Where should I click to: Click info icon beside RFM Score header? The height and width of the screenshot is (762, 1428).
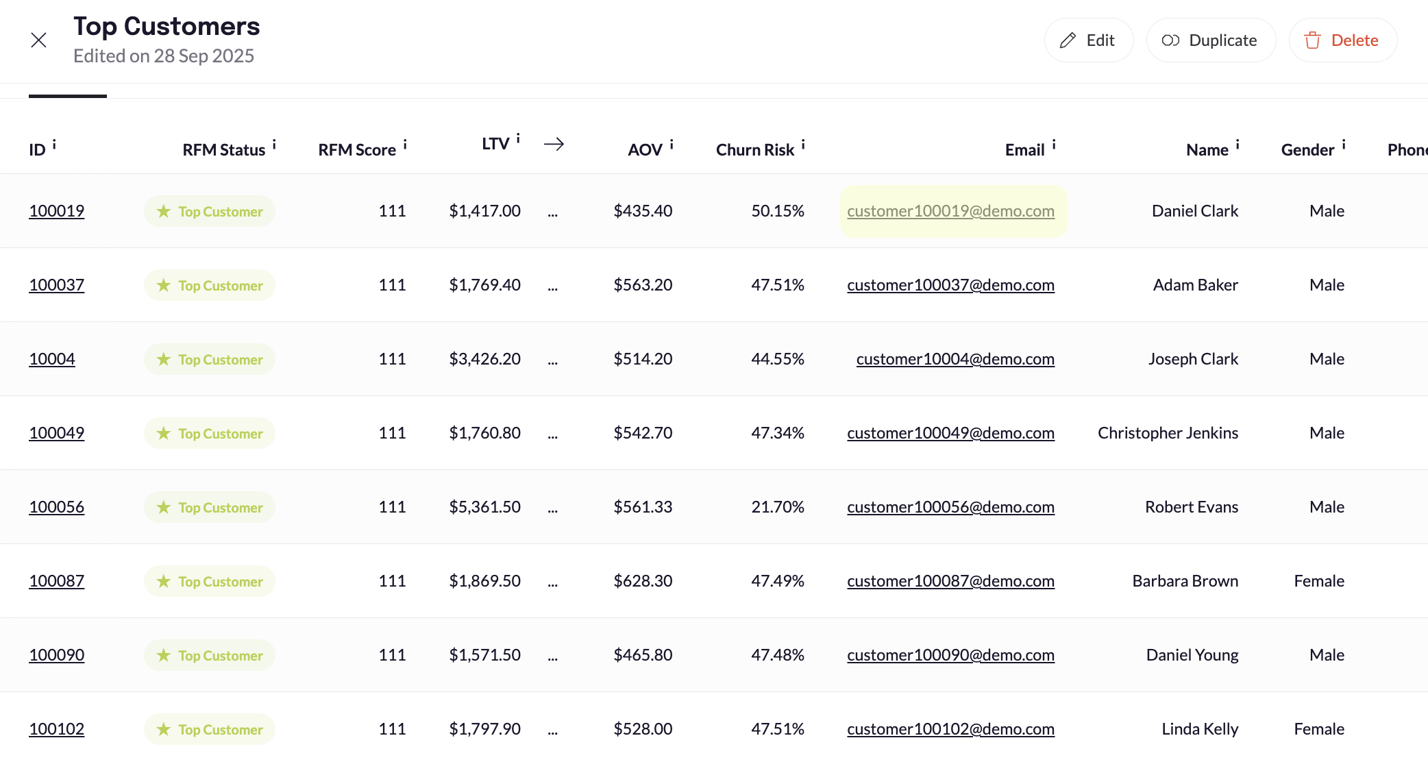click(405, 145)
